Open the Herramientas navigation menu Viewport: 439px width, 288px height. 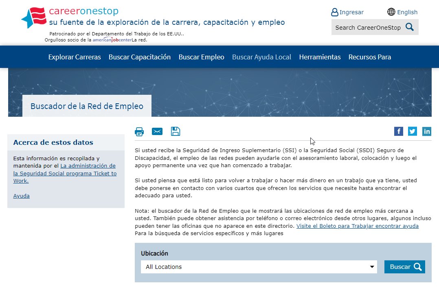[x=320, y=57]
